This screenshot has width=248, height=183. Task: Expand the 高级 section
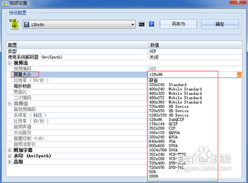pos(10,162)
